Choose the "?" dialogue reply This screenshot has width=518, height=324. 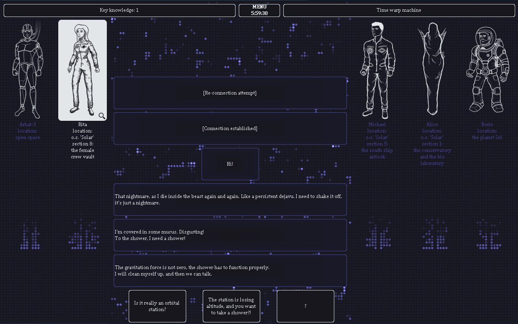[305, 306]
